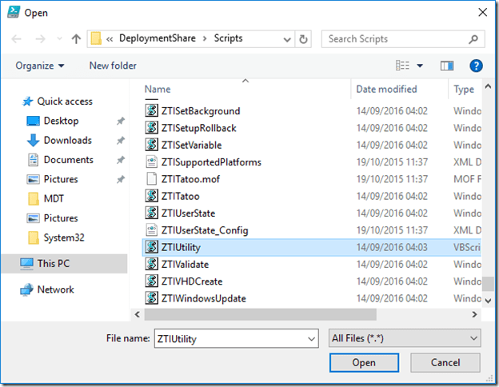Open the view options dropdown arrow
Viewport: 499px width, 387px height.
pos(420,66)
